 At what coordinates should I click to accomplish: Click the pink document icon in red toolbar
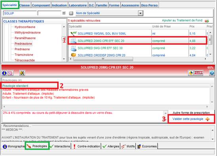[x=10, y=73]
